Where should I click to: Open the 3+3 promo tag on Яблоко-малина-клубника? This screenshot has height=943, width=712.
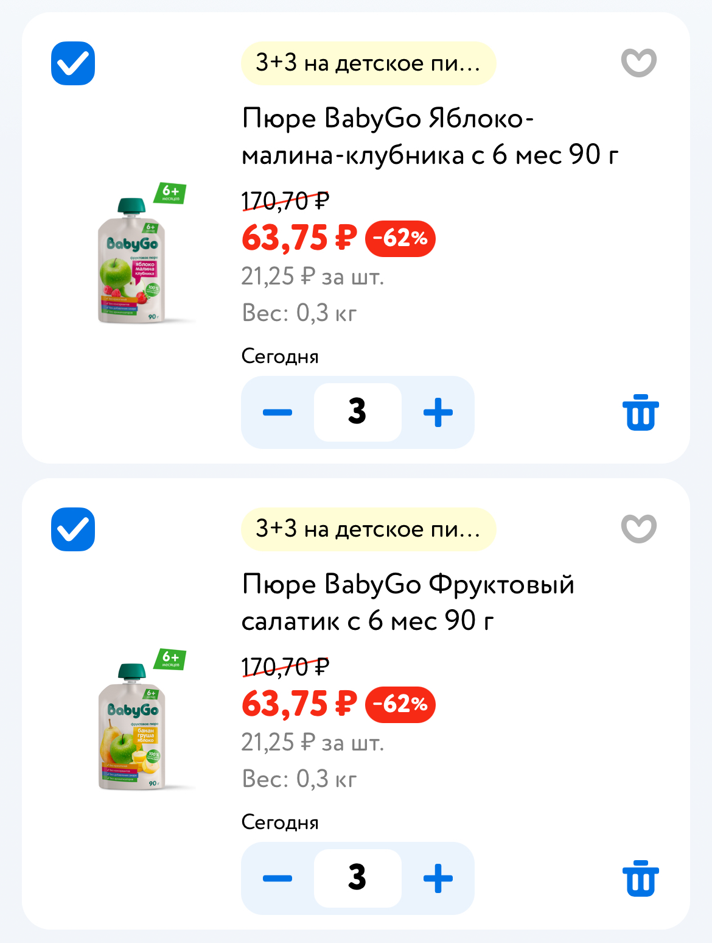(368, 63)
